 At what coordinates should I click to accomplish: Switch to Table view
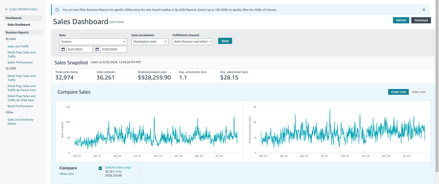pos(419,92)
